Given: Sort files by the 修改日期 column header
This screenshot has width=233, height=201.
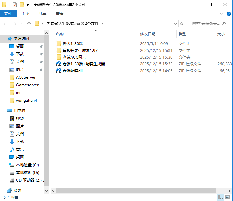Looking at the screenshot, I should 148,34.
